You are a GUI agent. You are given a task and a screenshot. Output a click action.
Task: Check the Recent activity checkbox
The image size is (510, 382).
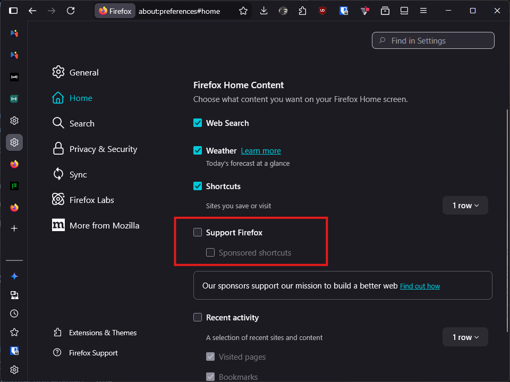click(198, 317)
